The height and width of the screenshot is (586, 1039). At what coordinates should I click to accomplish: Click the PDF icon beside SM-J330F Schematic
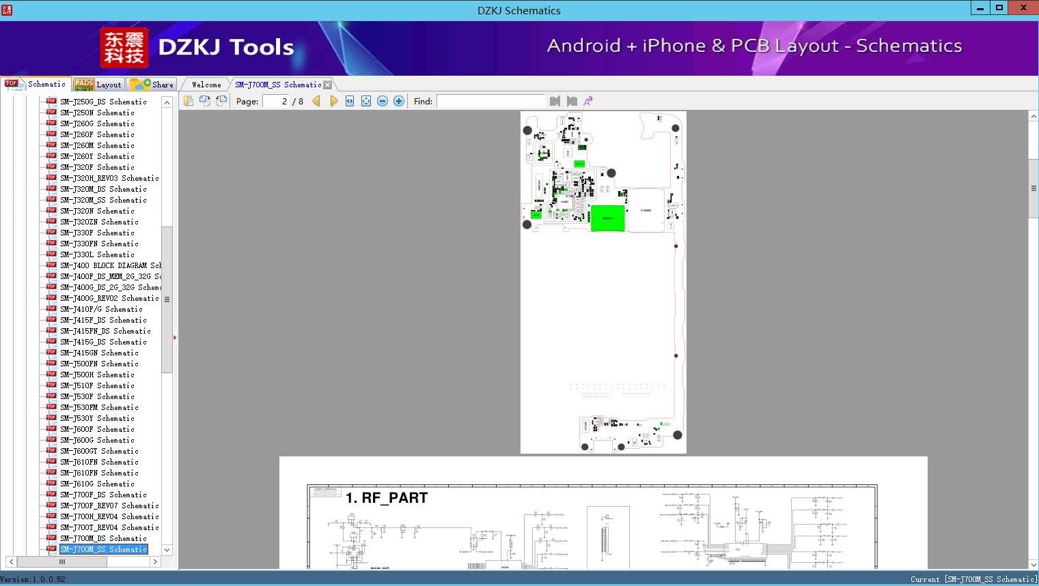tap(51, 232)
